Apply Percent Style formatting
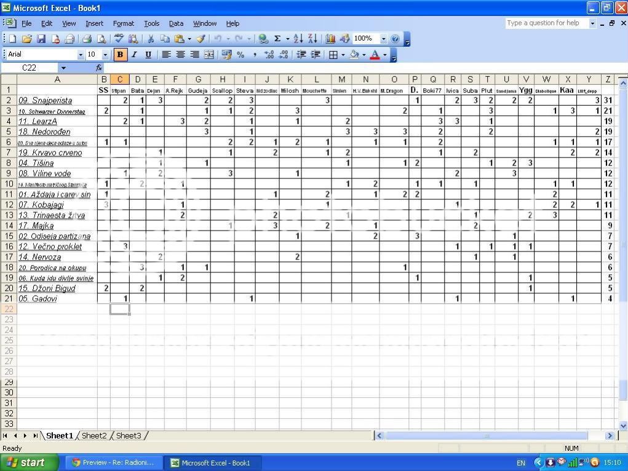 pyautogui.click(x=240, y=55)
